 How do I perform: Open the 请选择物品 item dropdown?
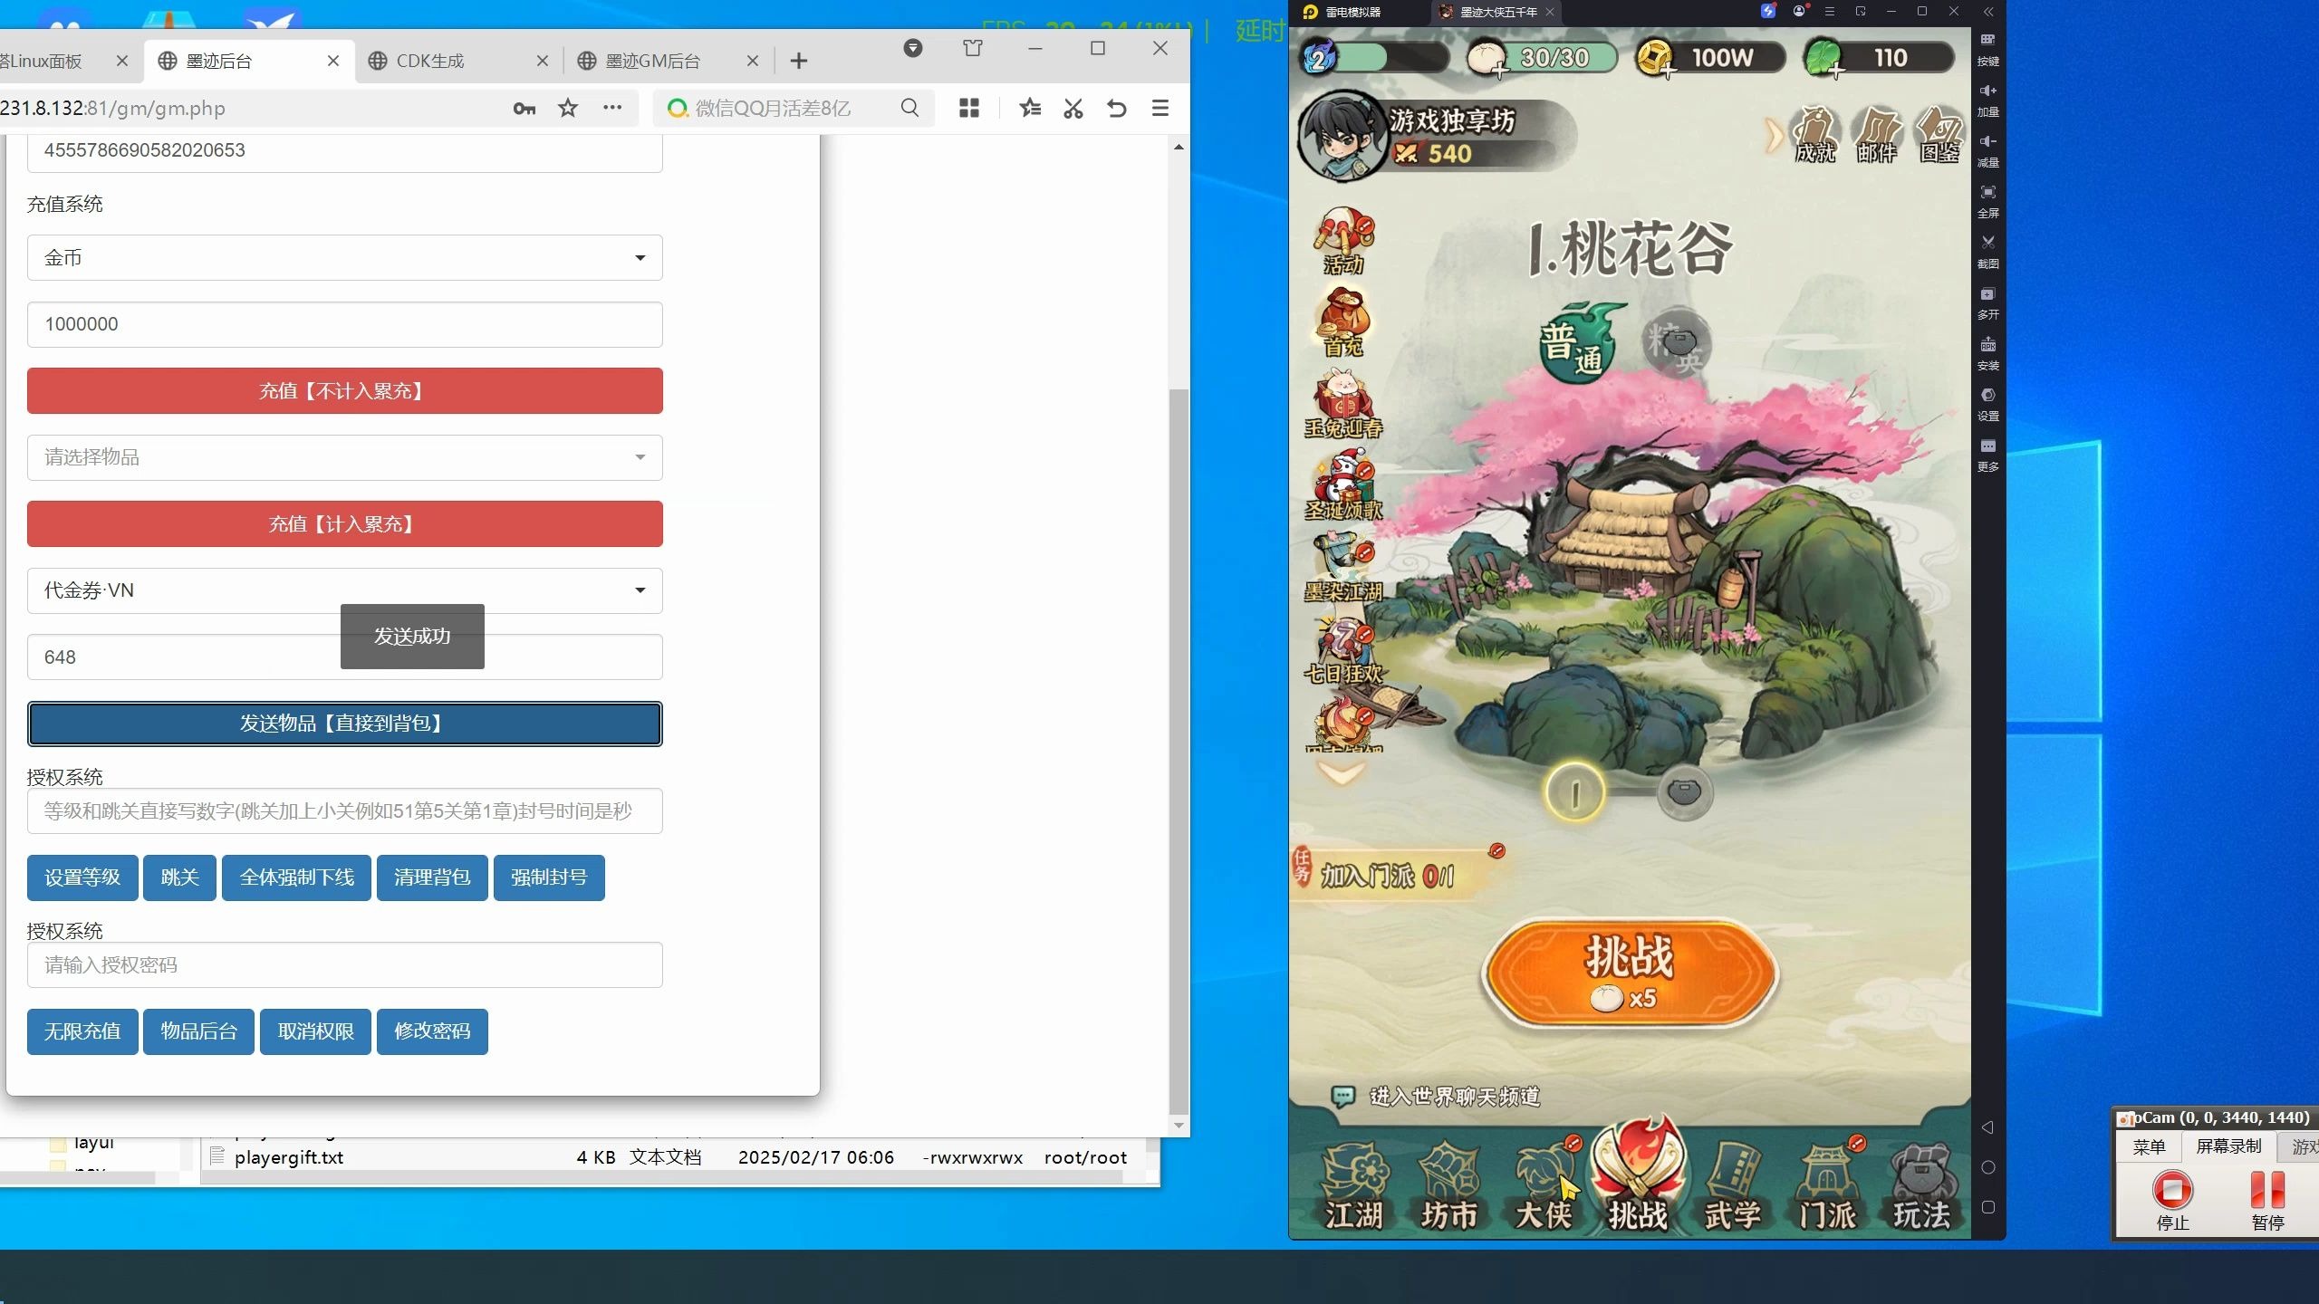(345, 457)
